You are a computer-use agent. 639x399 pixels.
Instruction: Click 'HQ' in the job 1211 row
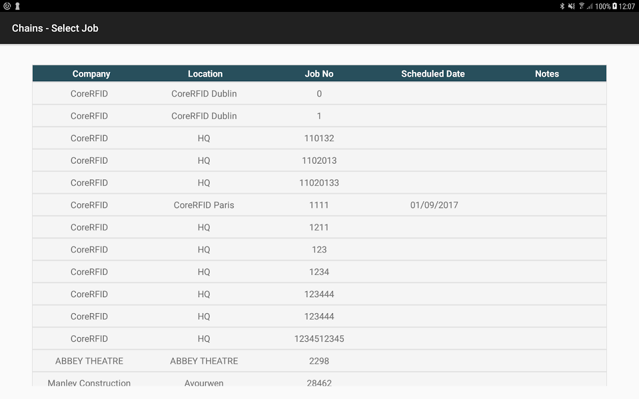[x=204, y=227]
